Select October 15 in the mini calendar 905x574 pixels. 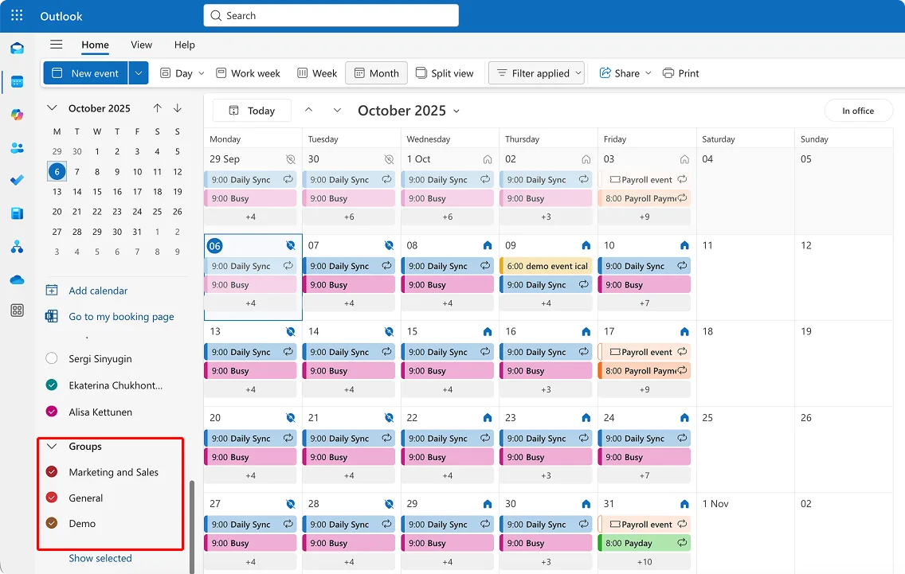click(96, 192)
